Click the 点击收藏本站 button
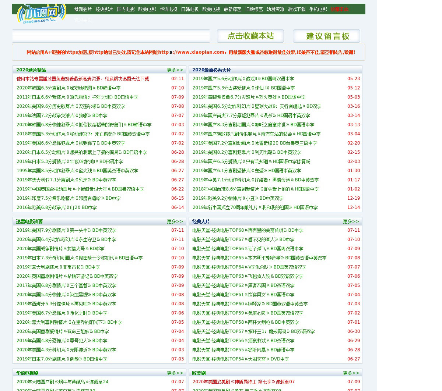The height and width of the screenshot is (391, 442). tap(250, 36)
